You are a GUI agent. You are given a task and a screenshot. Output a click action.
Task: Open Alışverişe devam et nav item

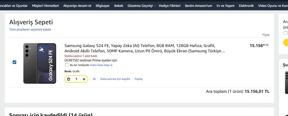pyautogui.click(x=77, y=6)
